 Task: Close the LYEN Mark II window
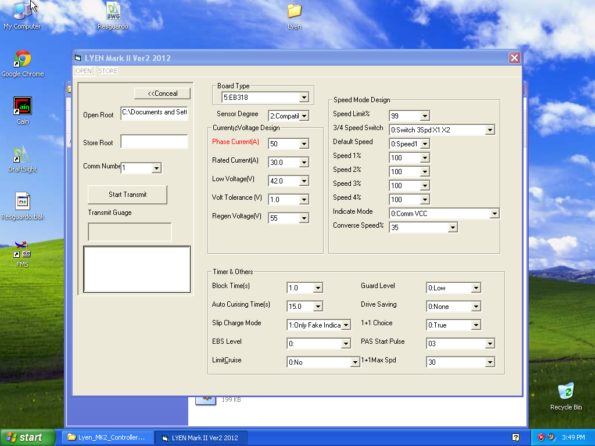click(x=514, y=57)
